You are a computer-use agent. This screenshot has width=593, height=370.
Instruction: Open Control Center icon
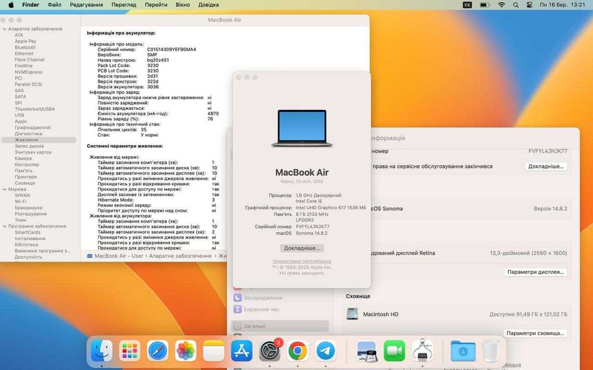coord(530,5)
